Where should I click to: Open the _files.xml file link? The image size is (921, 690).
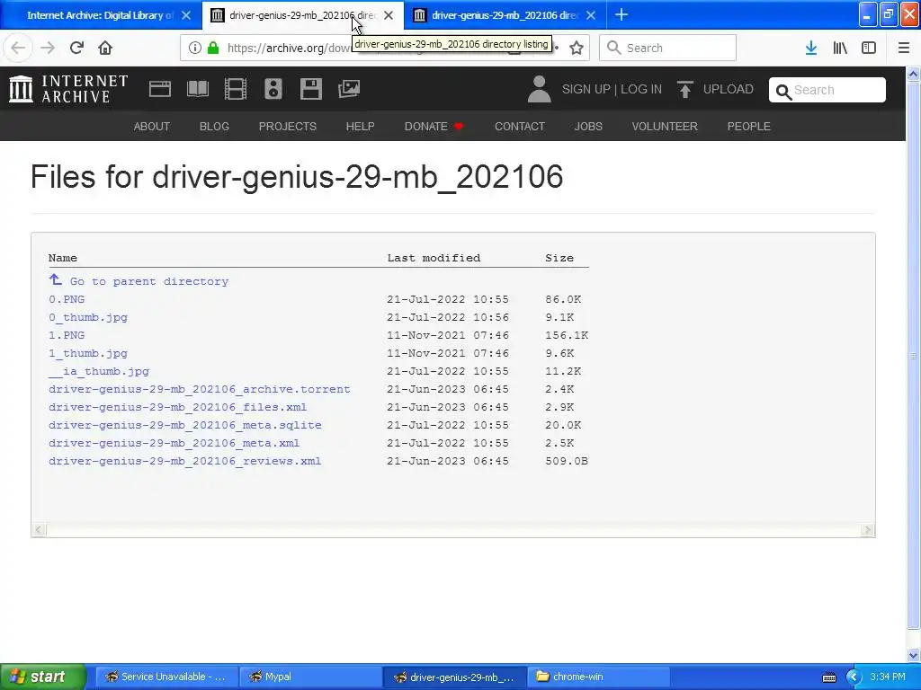pos(178,407)
